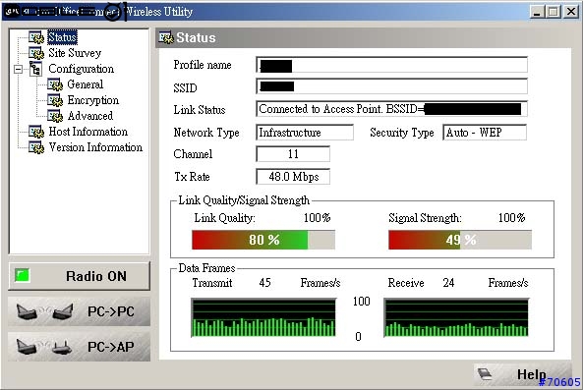Viewport: 583px width, 390px height.
Task: Click the Link Quality 80 % bar
Action: (263, 240)
